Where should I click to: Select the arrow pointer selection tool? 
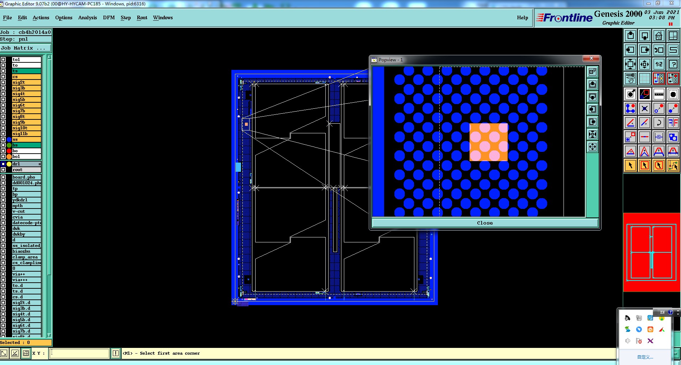click(x=630, y=165)
